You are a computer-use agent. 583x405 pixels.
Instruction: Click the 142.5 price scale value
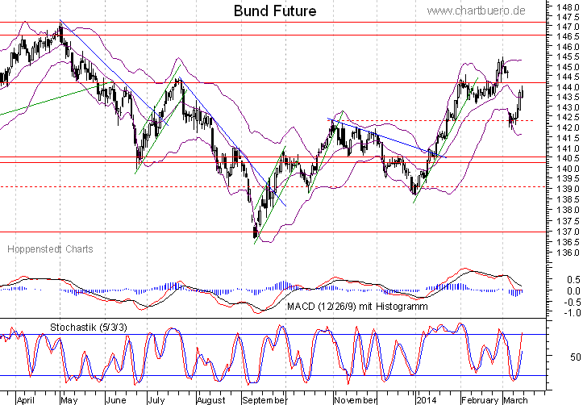click(x=568, y=117)
